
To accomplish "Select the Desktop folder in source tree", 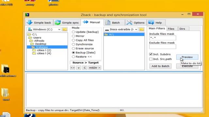I will pyautogui.click(x=38, y=44).
